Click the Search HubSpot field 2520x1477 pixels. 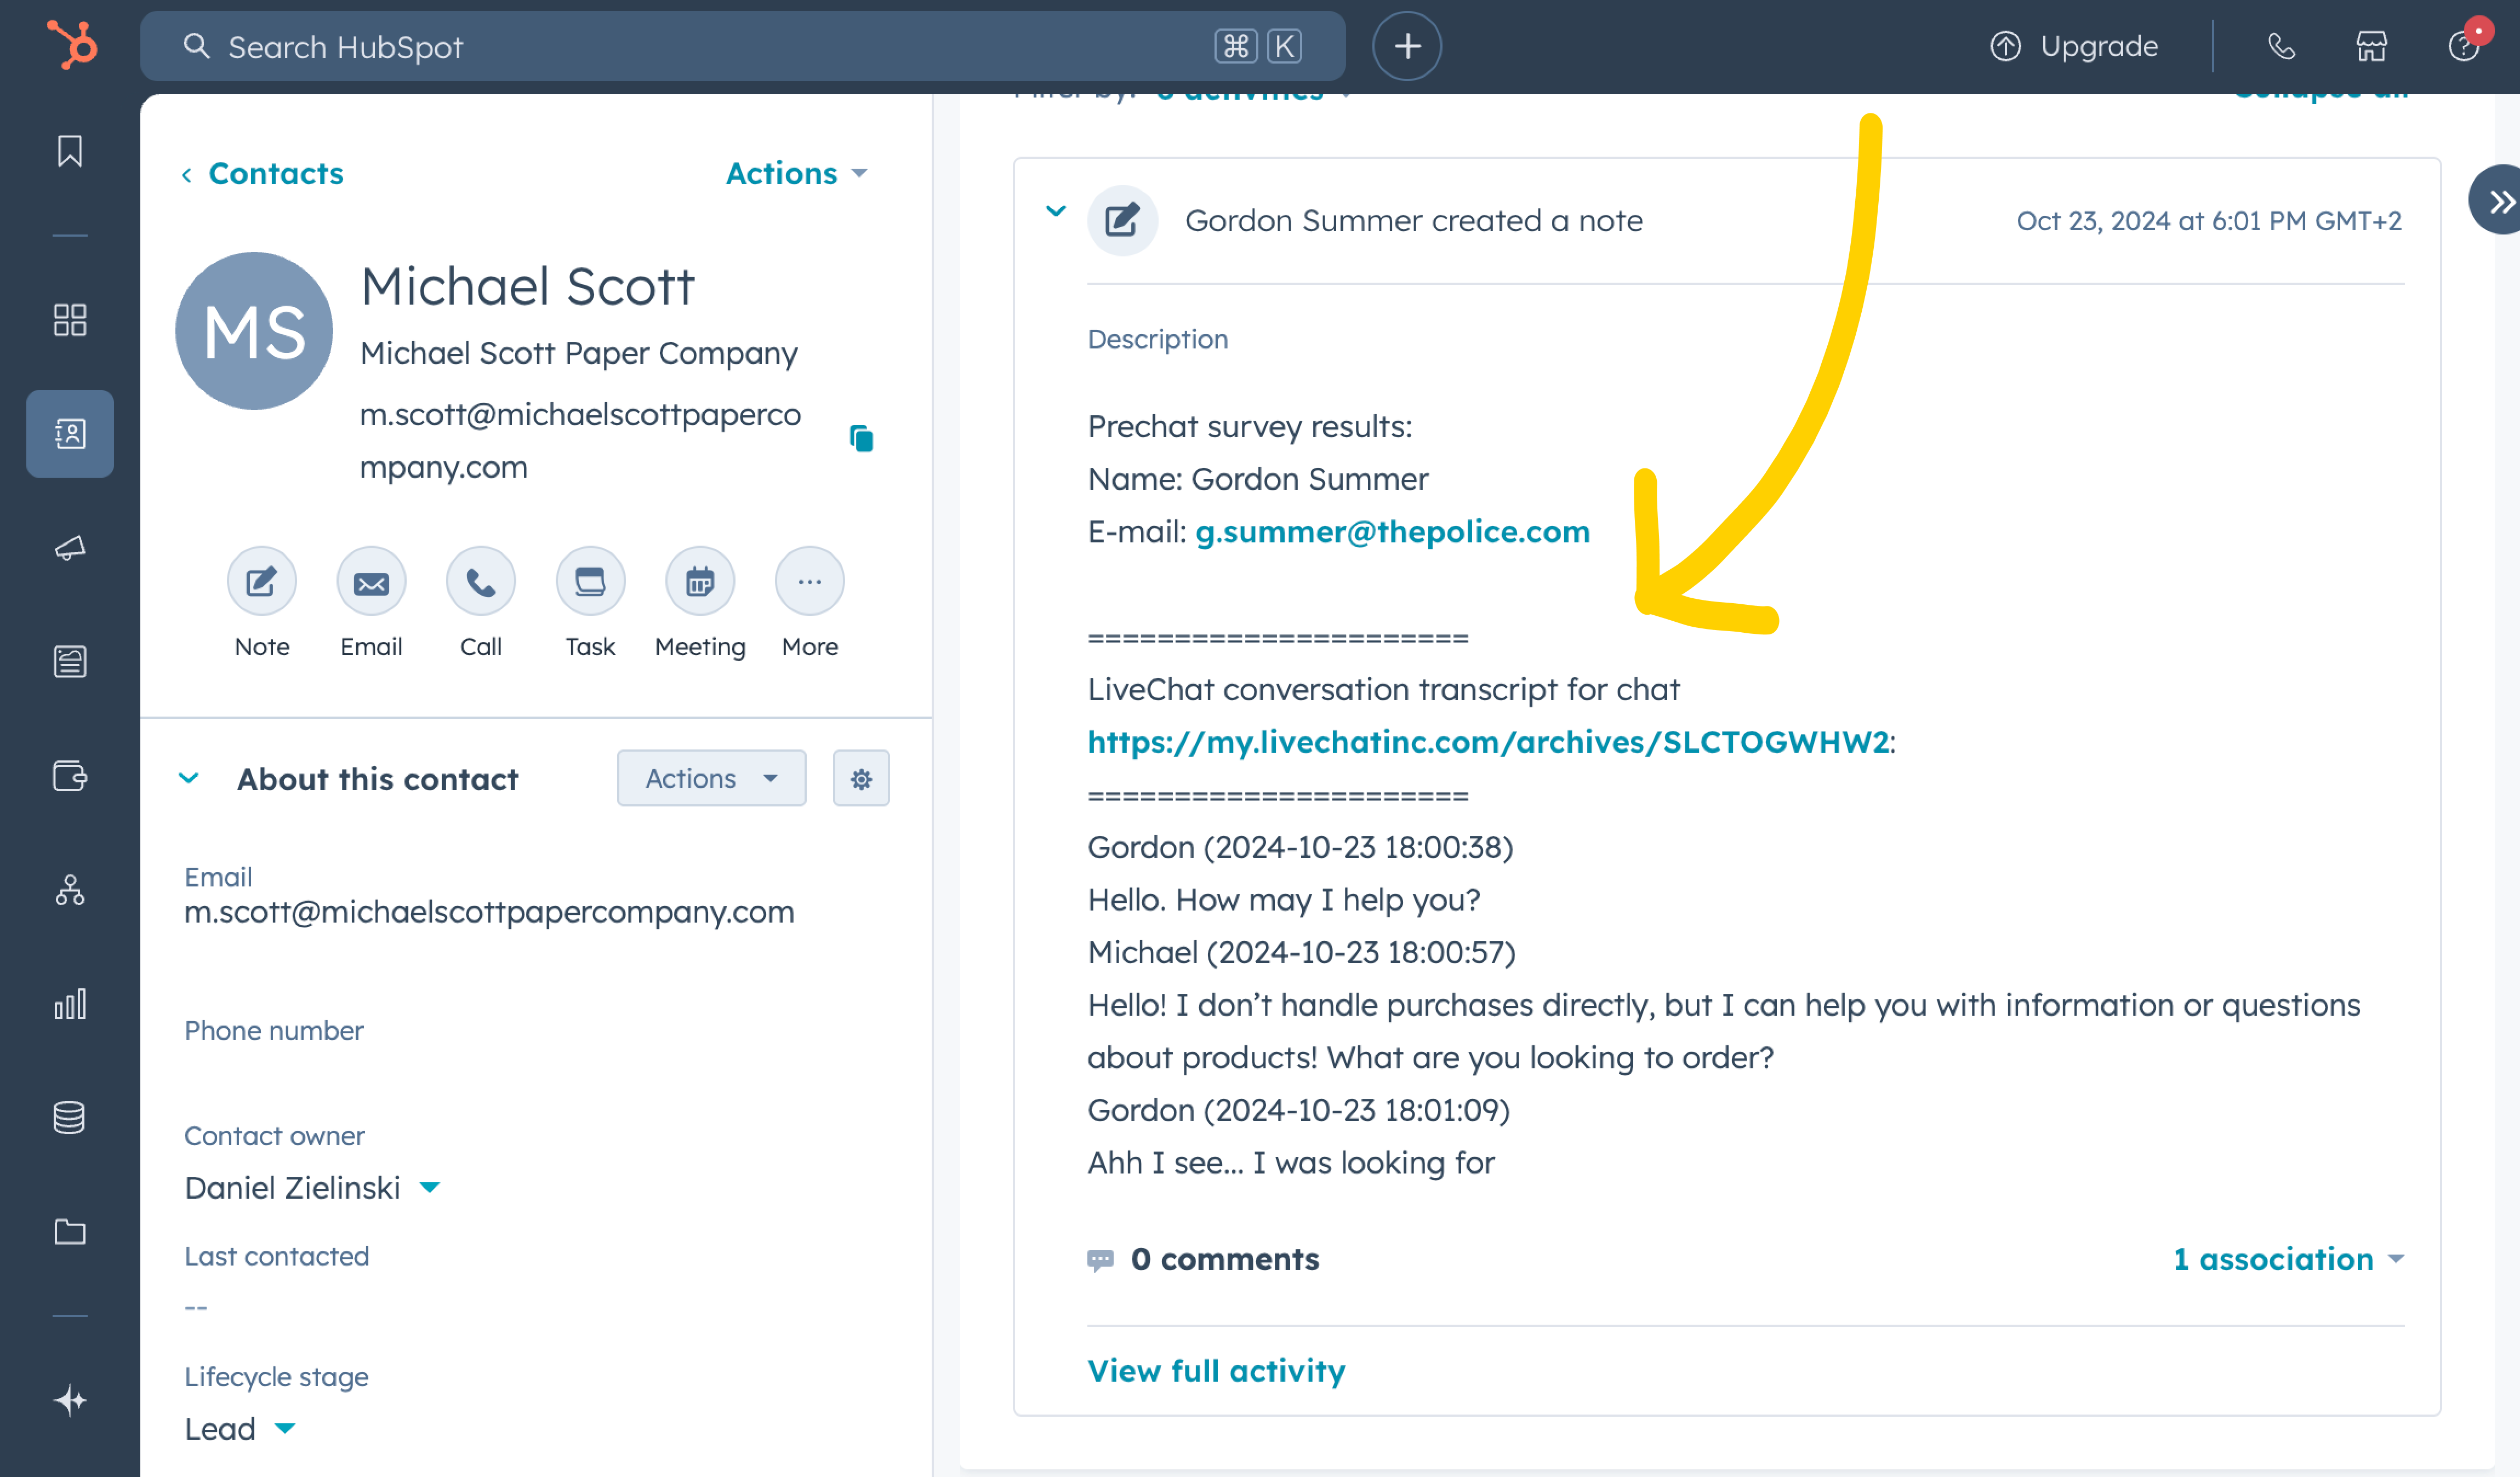pyautogui.click(x=742, y=46)
